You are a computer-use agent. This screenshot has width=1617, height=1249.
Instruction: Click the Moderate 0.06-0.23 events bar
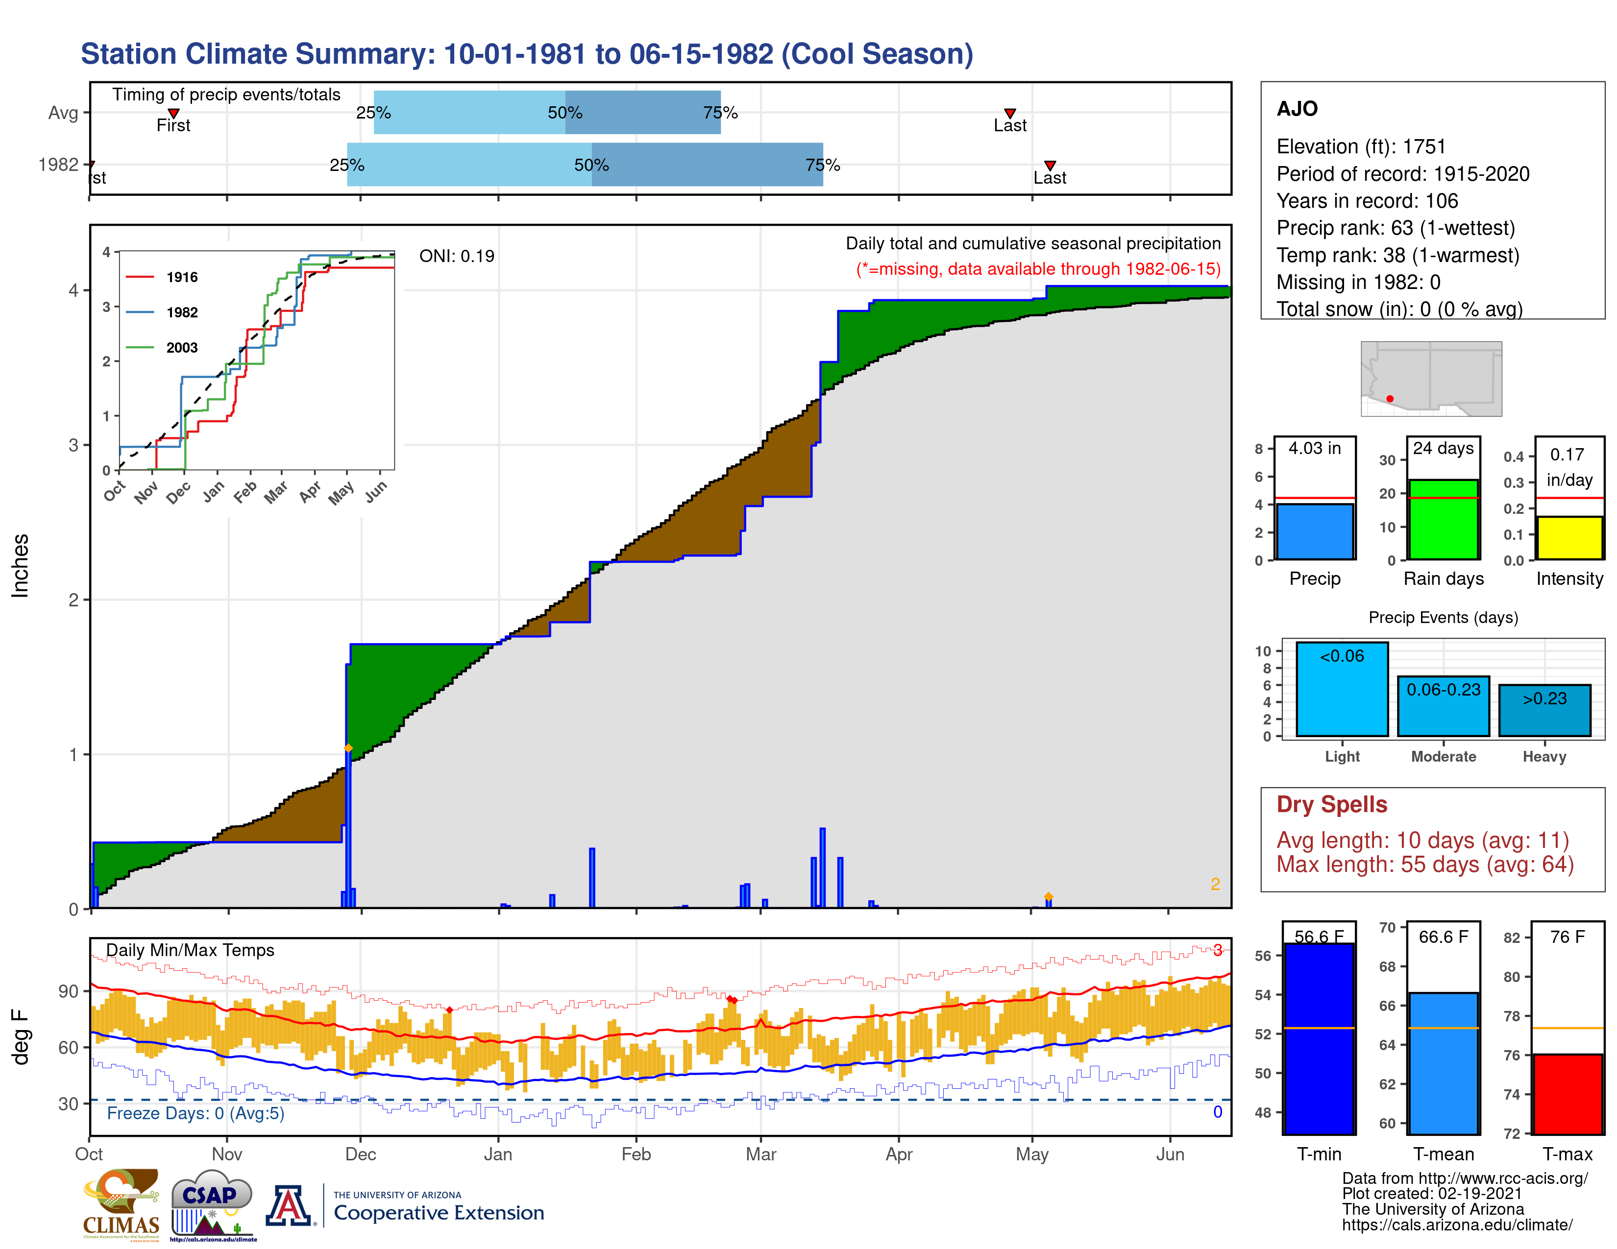coord(1444,706)
